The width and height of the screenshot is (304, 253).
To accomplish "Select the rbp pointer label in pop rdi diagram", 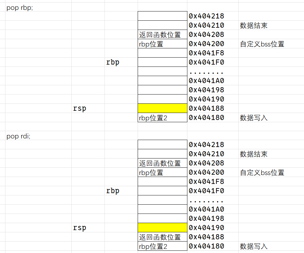I will click(x=112, y=191).
